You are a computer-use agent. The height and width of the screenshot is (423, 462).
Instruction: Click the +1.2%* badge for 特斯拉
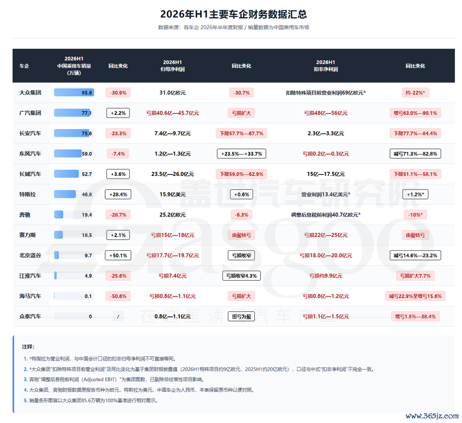click(415, 194)
